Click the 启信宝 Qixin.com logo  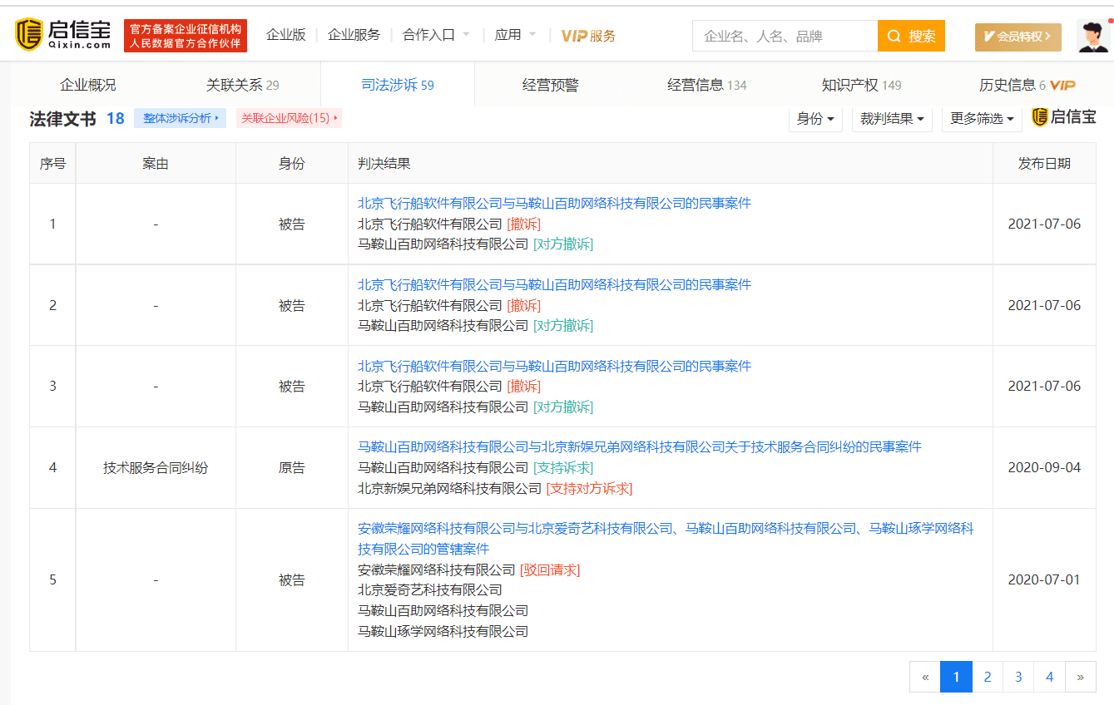[63, 35]
